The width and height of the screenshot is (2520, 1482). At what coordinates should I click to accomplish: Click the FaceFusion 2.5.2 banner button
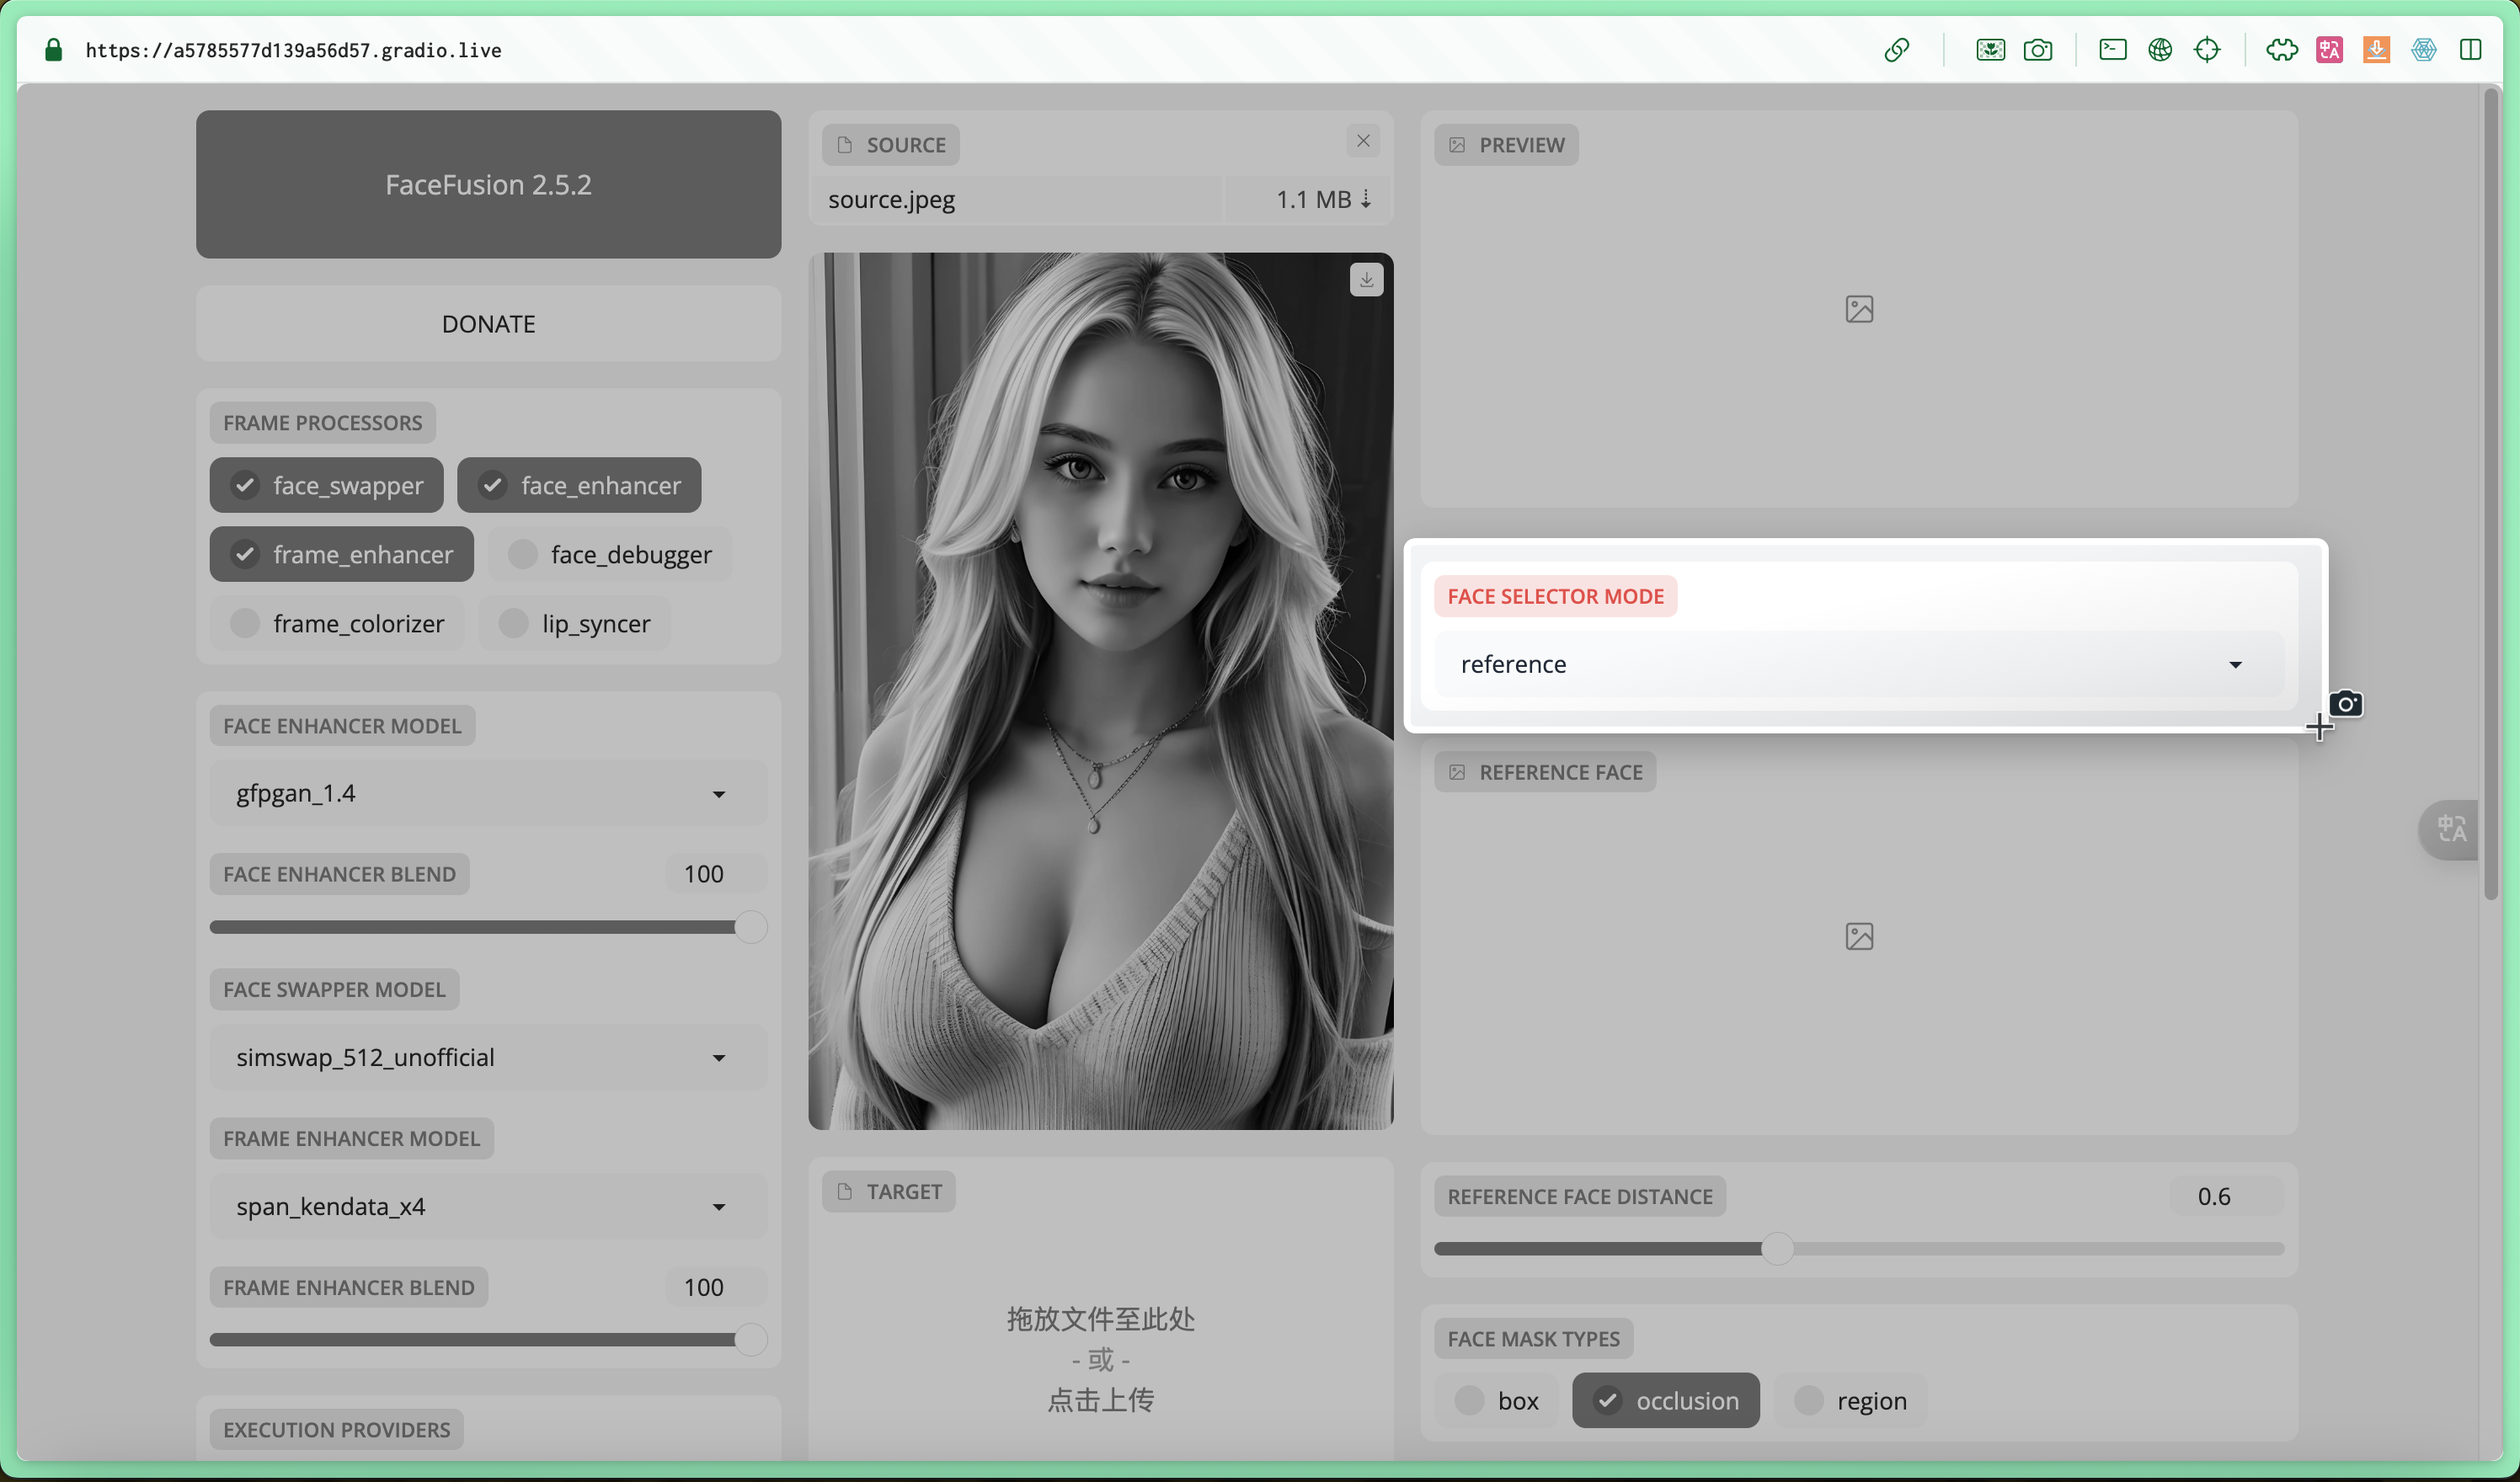coord(488,184)
